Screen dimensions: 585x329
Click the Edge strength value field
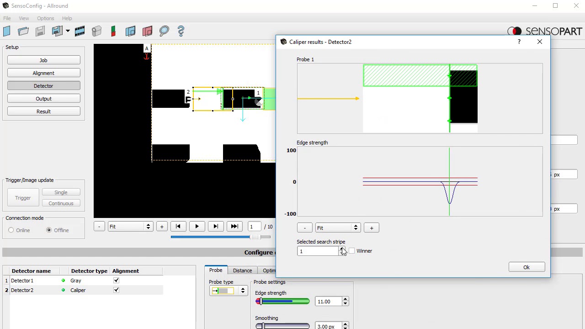(329, 302)
